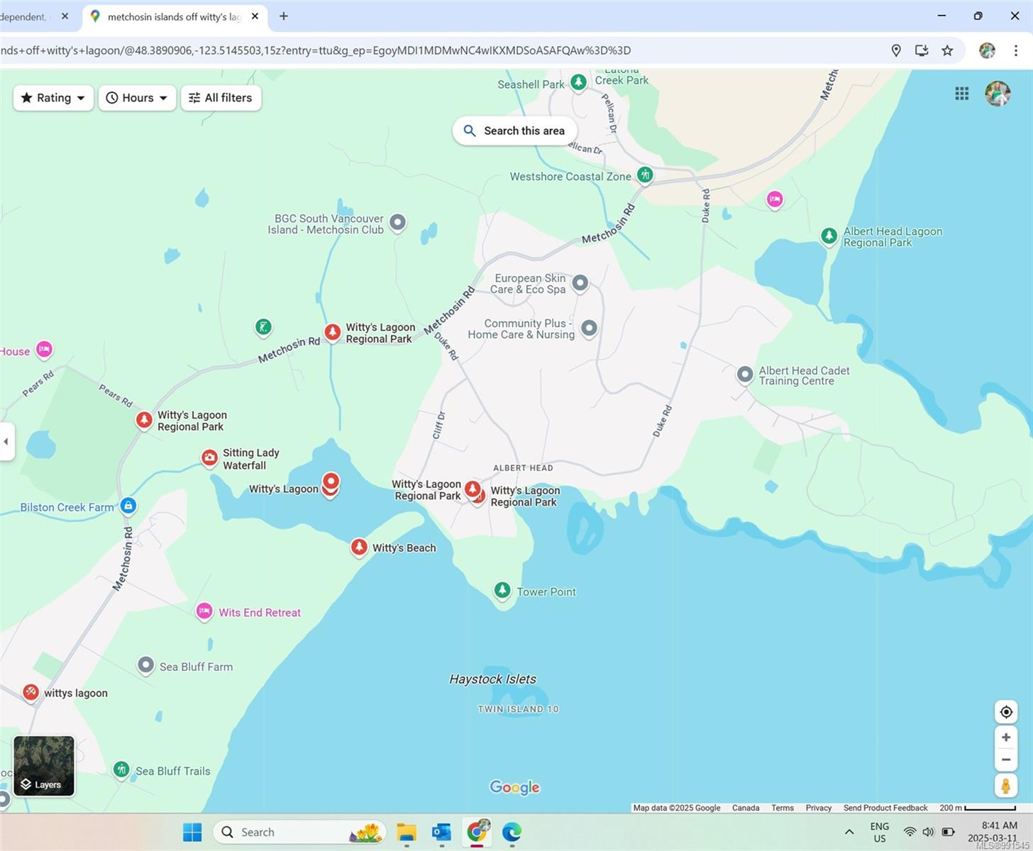
Task: Click the Chrome icon in the taskbar
Action: click(x=477, y=832)
